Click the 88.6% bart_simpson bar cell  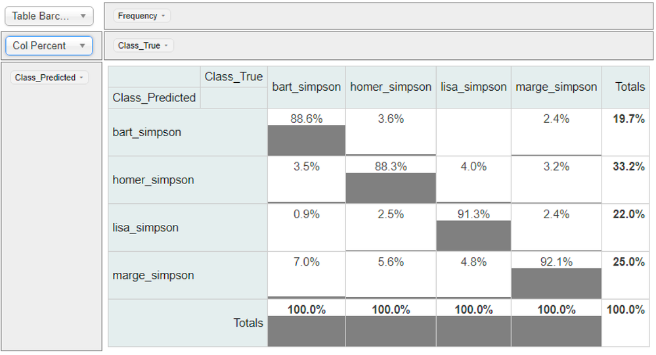(x=306, y=132)
